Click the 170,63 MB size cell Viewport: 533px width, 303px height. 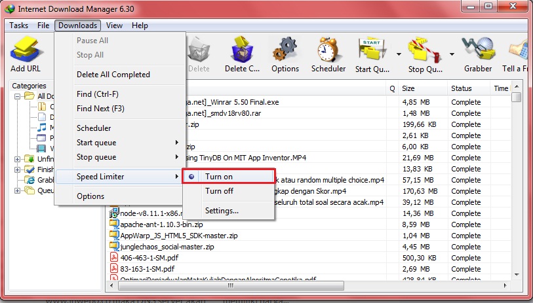(420, 191)
